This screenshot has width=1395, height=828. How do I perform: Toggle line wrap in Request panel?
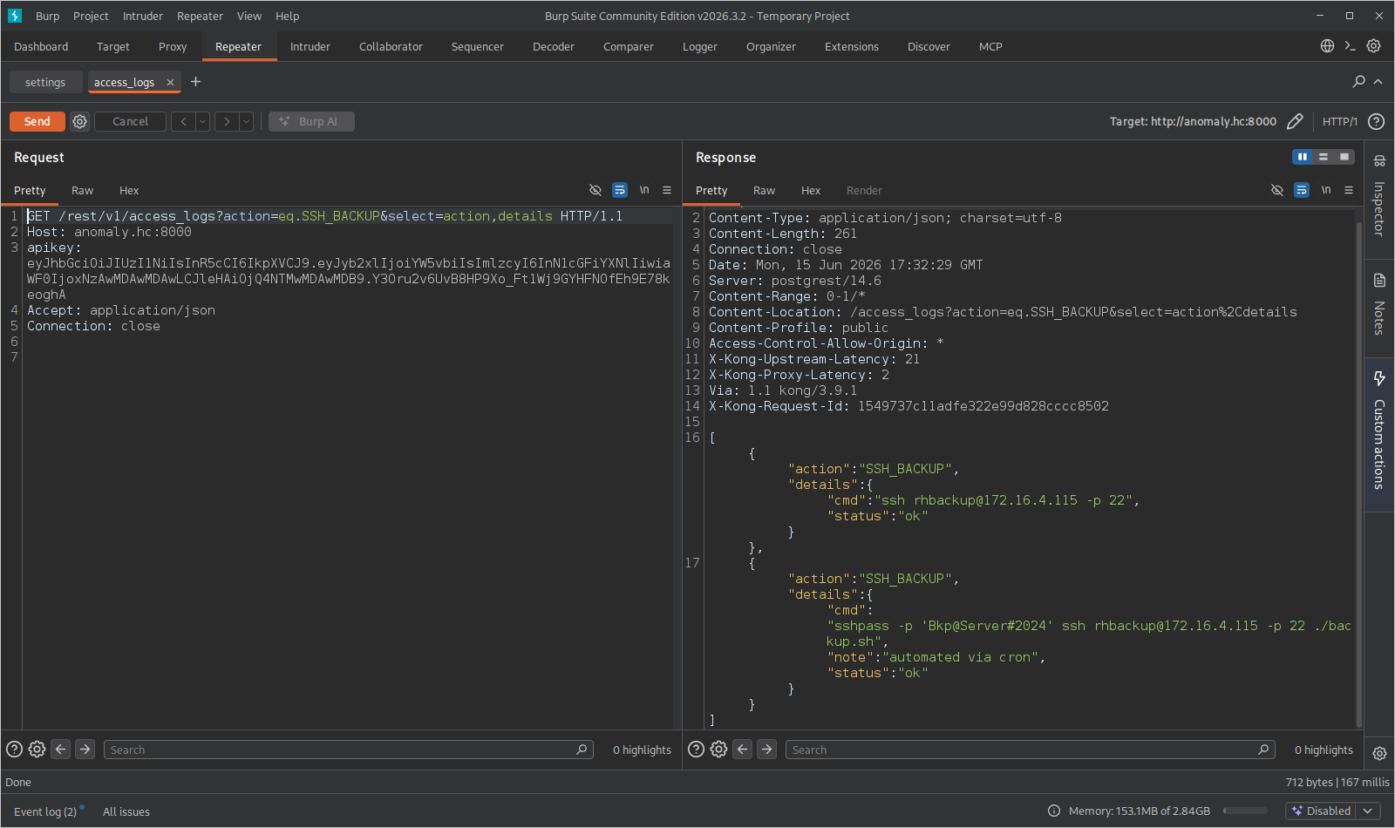tap(620, 190)
